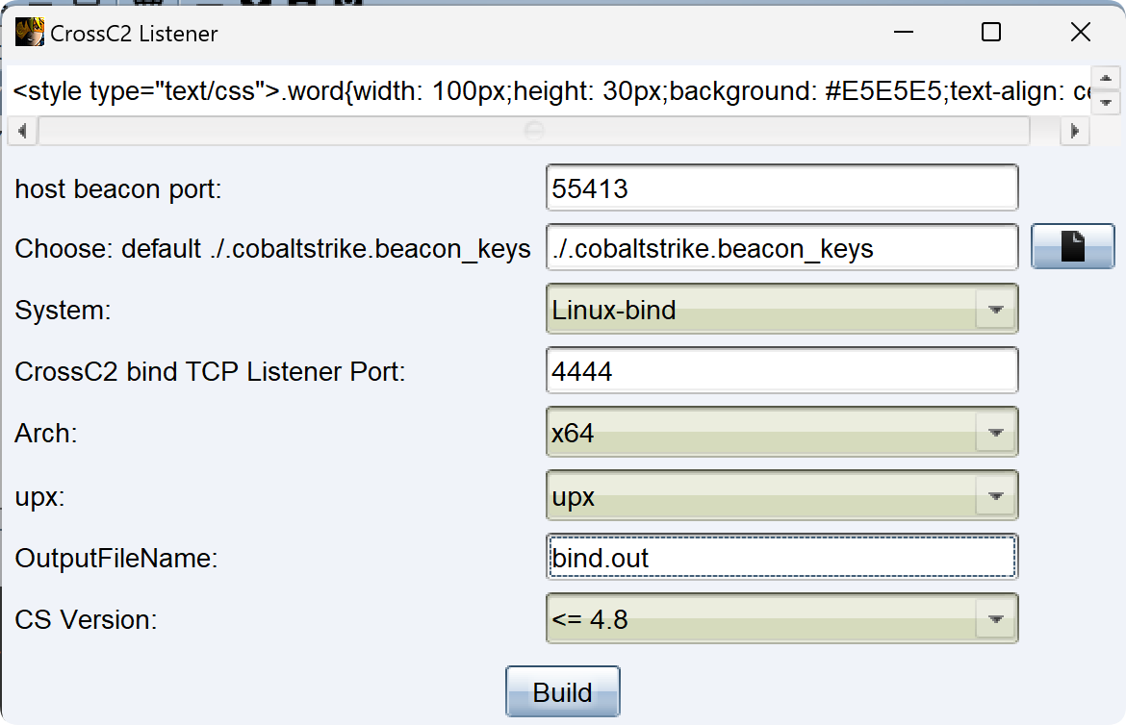The height and width of the screenshot is (725, 1126).
Task: Focus the beacon_keys path input field
Action: (x=782, y=248)
